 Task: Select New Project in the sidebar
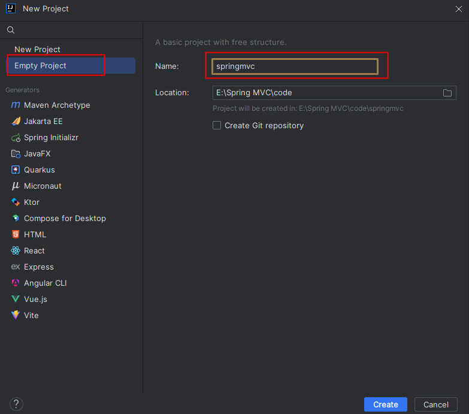tap(37, 50)
